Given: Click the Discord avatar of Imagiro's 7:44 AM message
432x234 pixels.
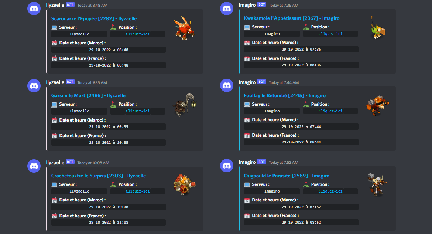Looking at the screenshot, I should point(227,86).
